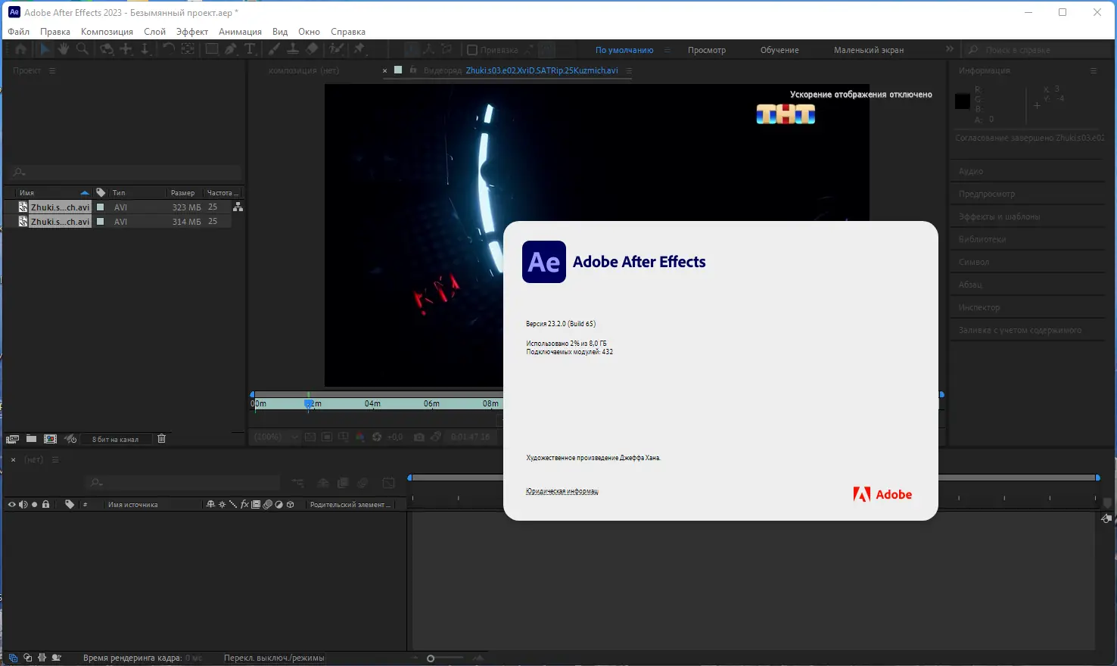The height and width of the screenshot is (666, 1117).
Task: Choose the Eraser tool
Action: 312,49
